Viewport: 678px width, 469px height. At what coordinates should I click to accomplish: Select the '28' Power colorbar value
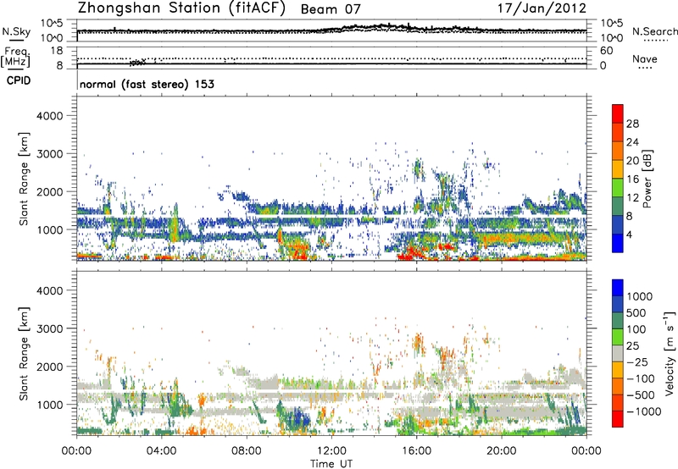632,124
